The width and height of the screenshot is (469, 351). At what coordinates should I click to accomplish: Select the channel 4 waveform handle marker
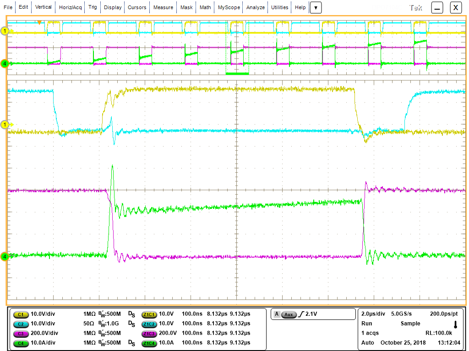click(x=4, y=257)
